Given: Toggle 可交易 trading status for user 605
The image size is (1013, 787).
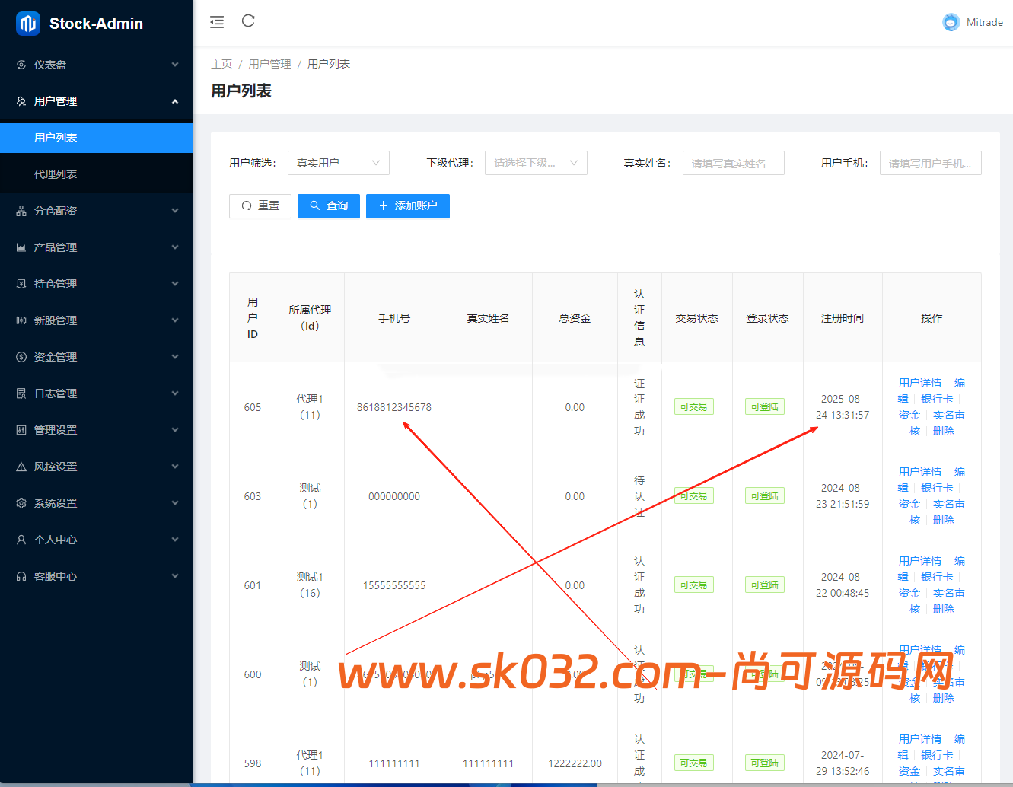Looking at the screenshot, I should pos(693,406).
